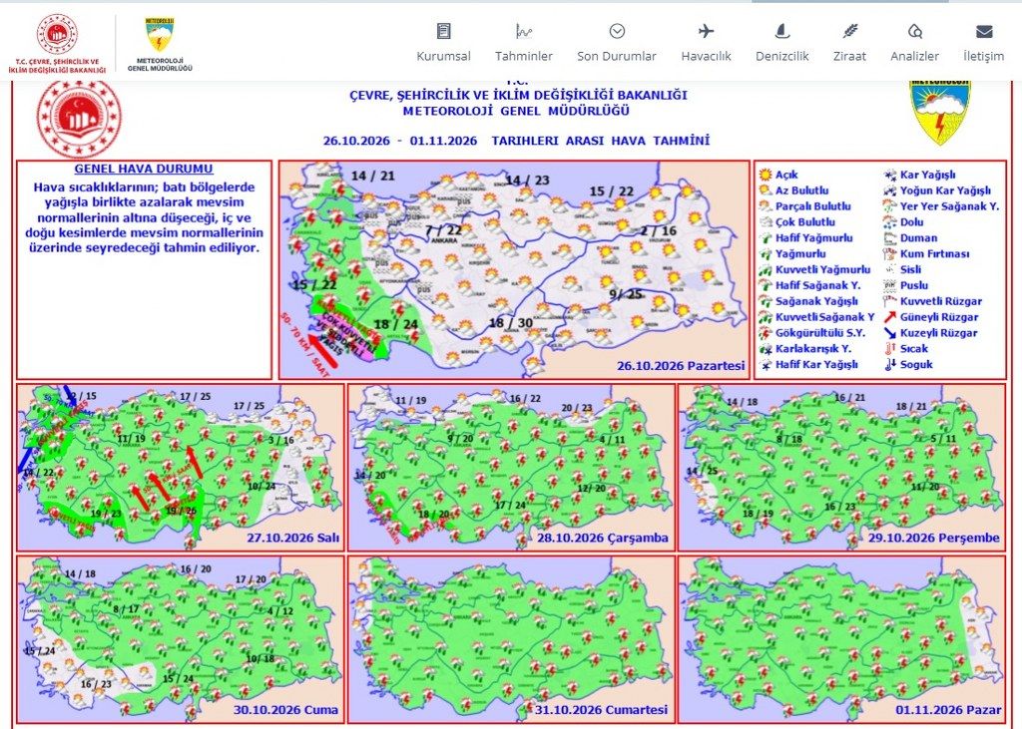Click the forecast title with dates 26.10.2026 - 01.11.2026
1022x729 pixels.
click(x=516, y=141)
